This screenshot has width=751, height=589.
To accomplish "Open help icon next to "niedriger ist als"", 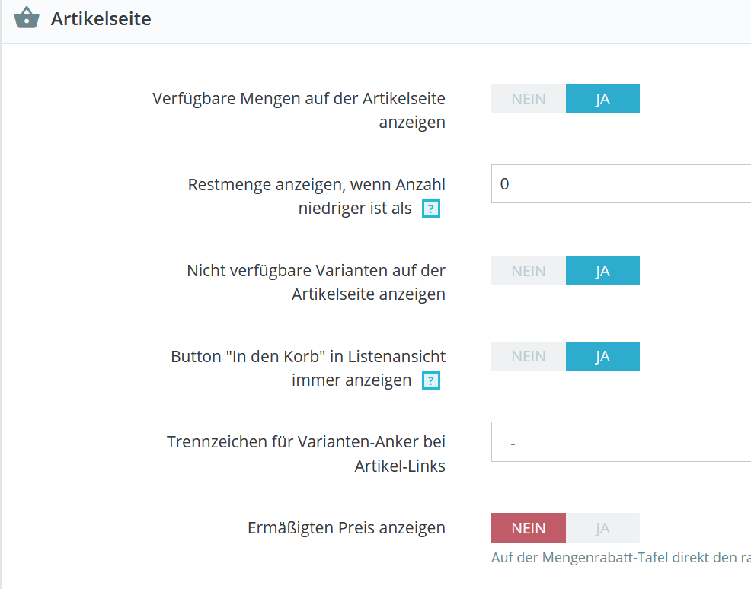I will 431,209.
